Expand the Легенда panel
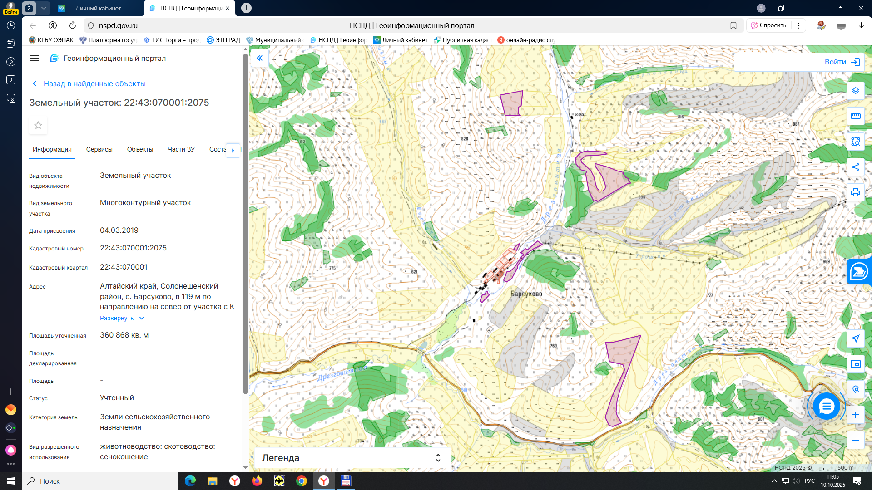Viewport: 872px width, 490px height. (x=438, y=458)
